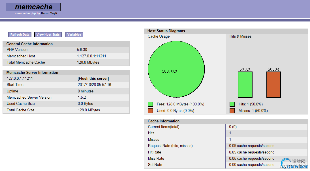Select the Request Rate (hits, misses) label

click(170, 146)
